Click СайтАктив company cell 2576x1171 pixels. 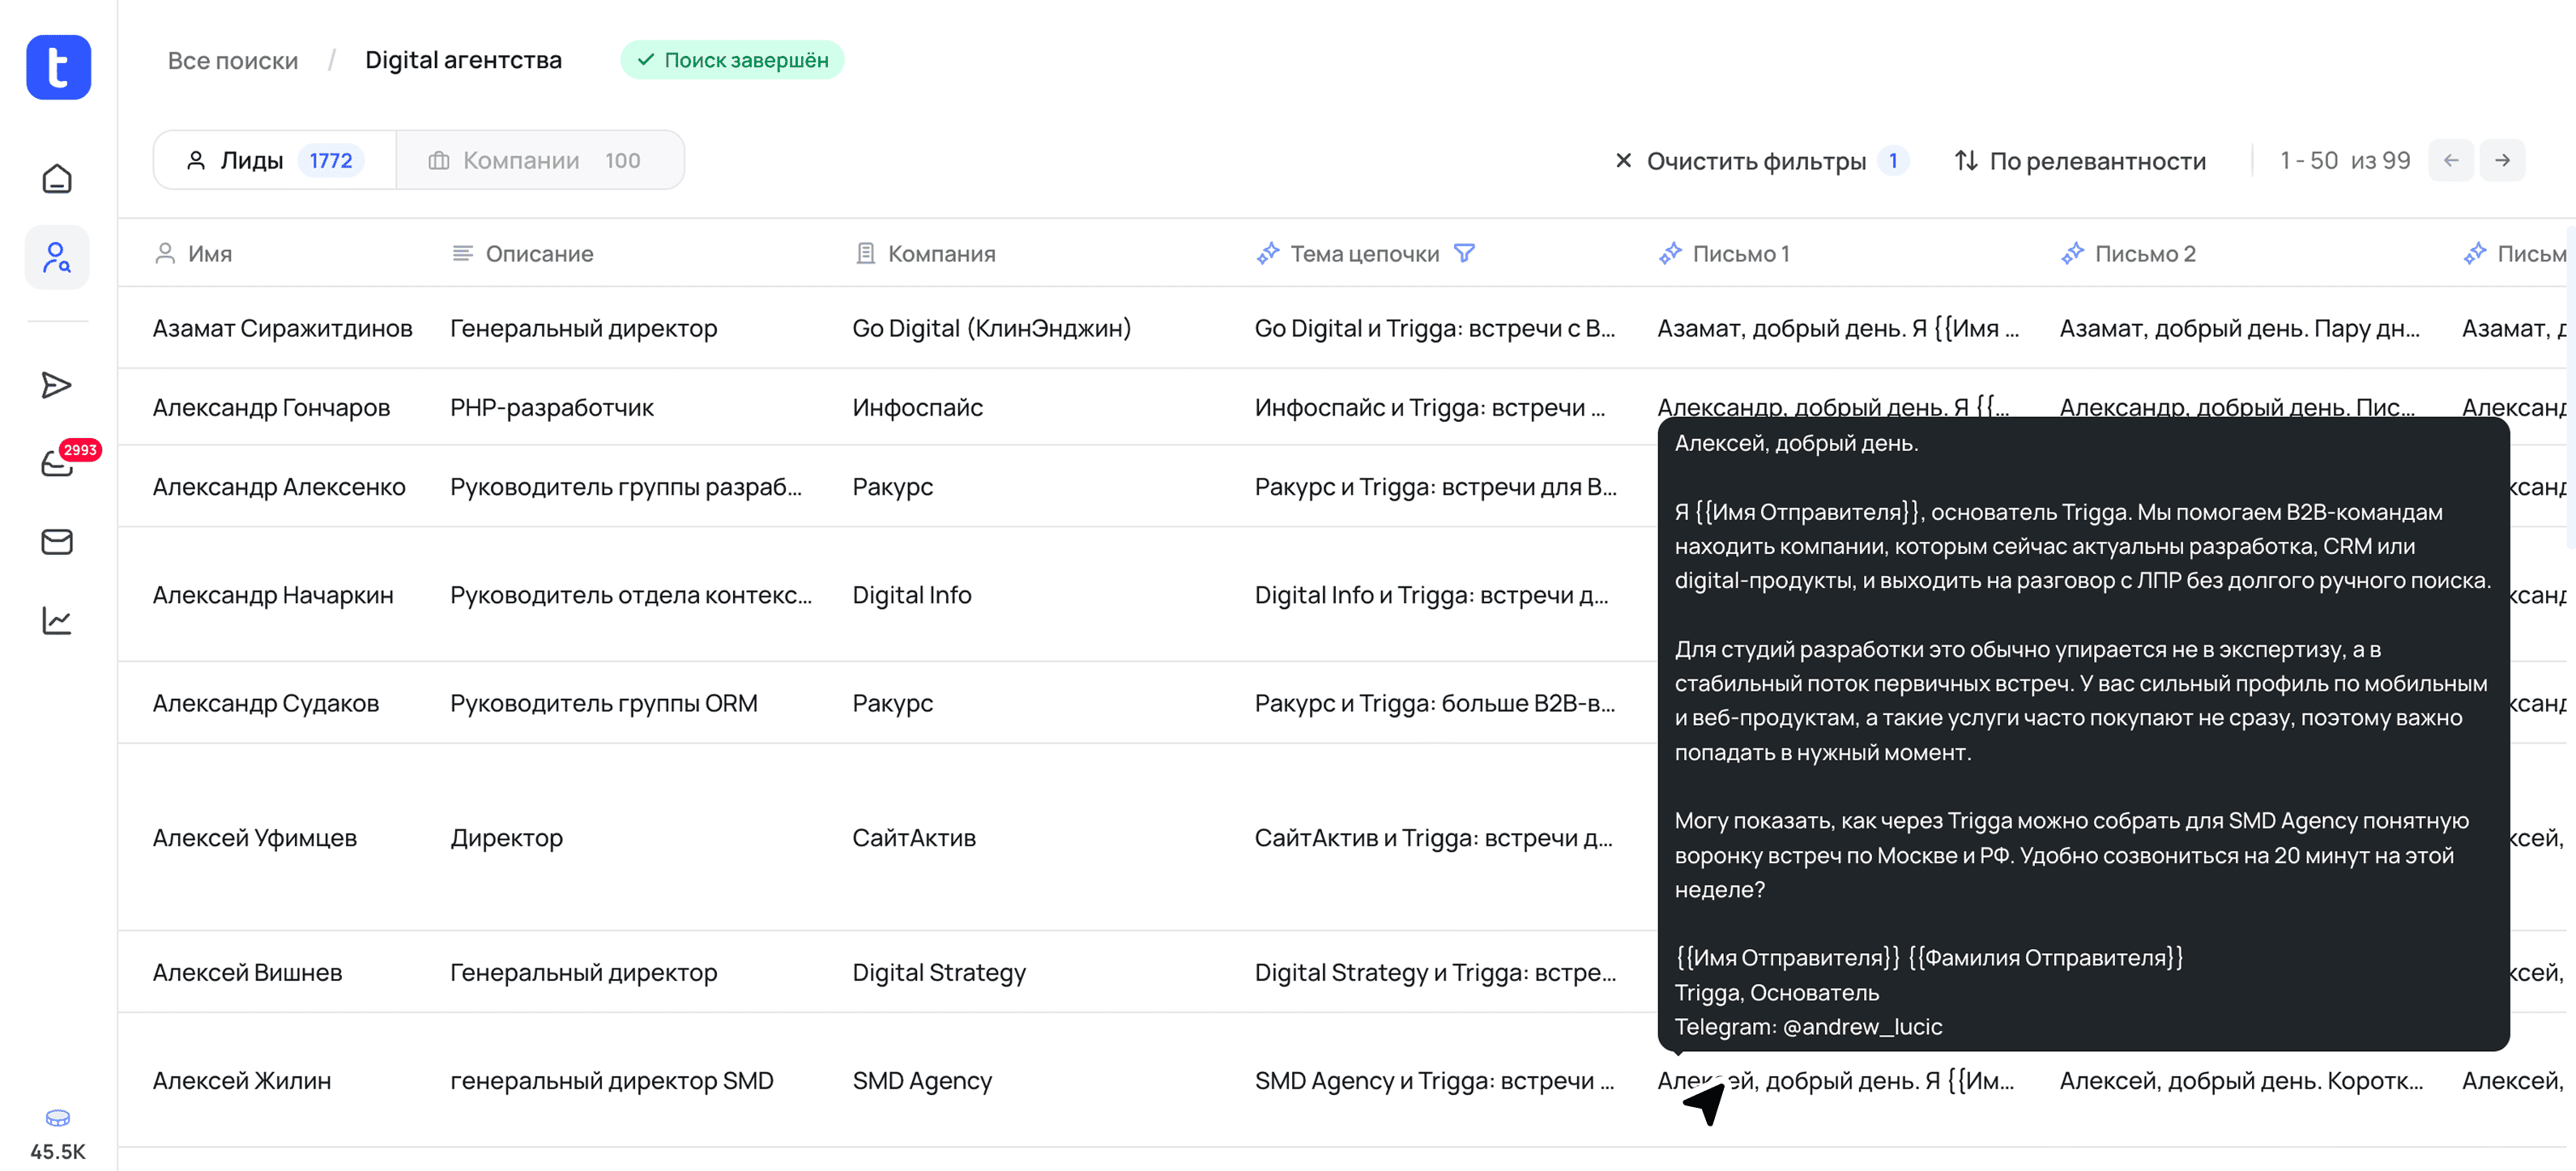coord(914,838)
